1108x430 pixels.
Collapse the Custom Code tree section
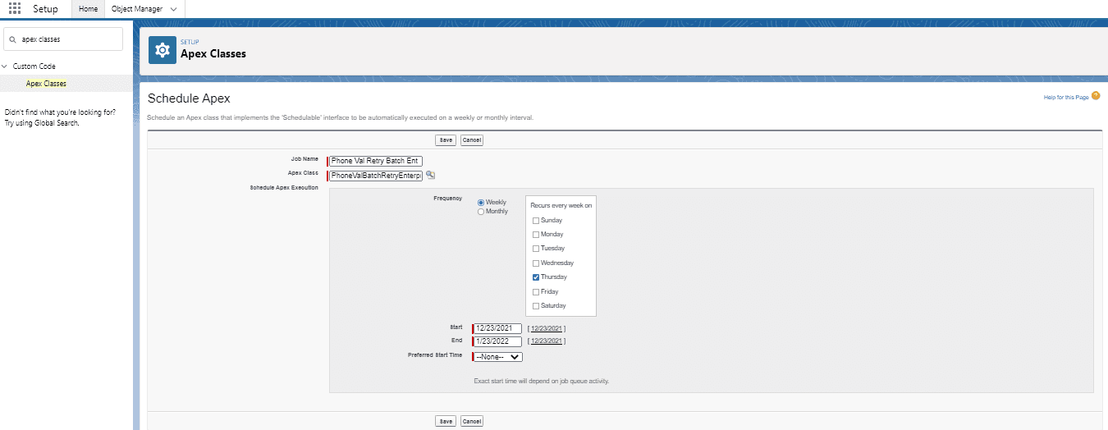coord(5,66)
